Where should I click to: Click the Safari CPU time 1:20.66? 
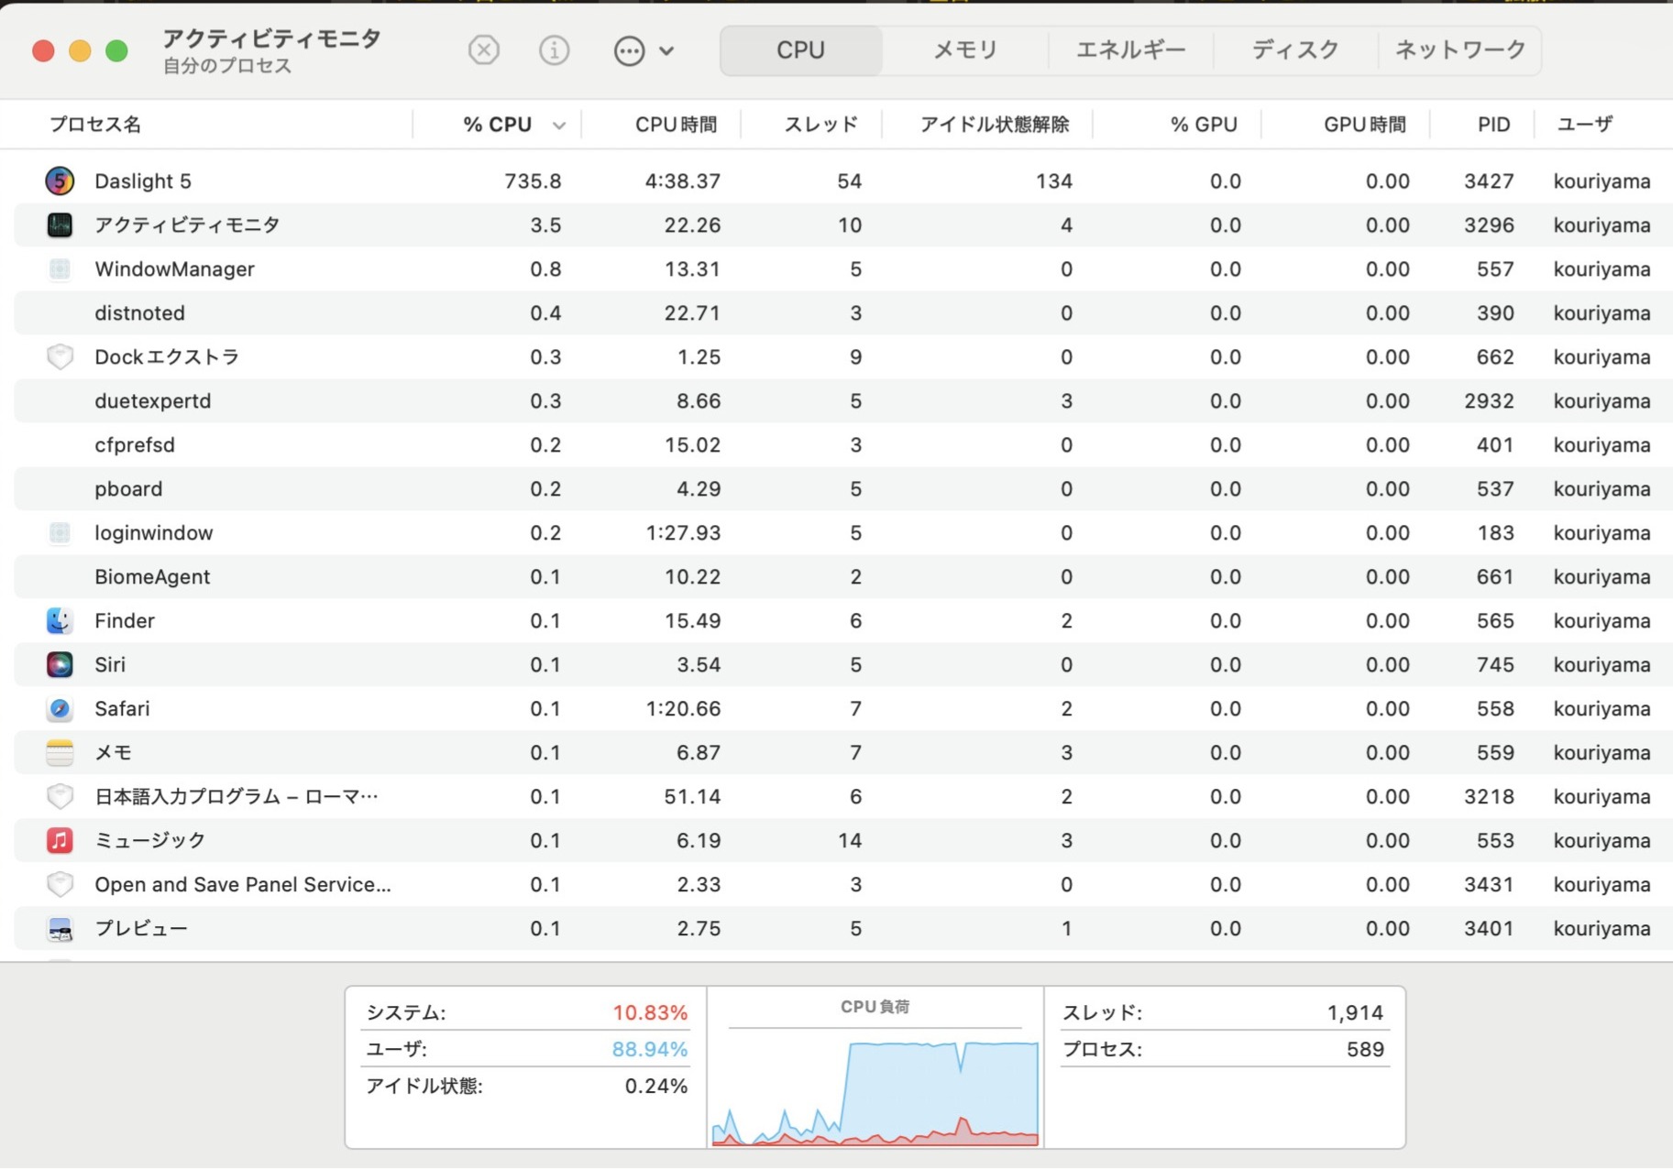pos(683,708)
